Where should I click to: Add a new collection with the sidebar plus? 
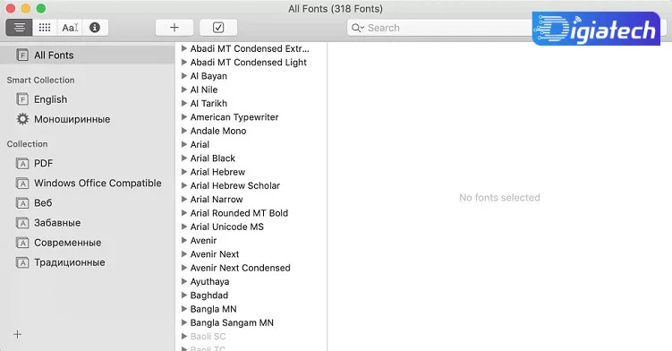click(17, 334)
